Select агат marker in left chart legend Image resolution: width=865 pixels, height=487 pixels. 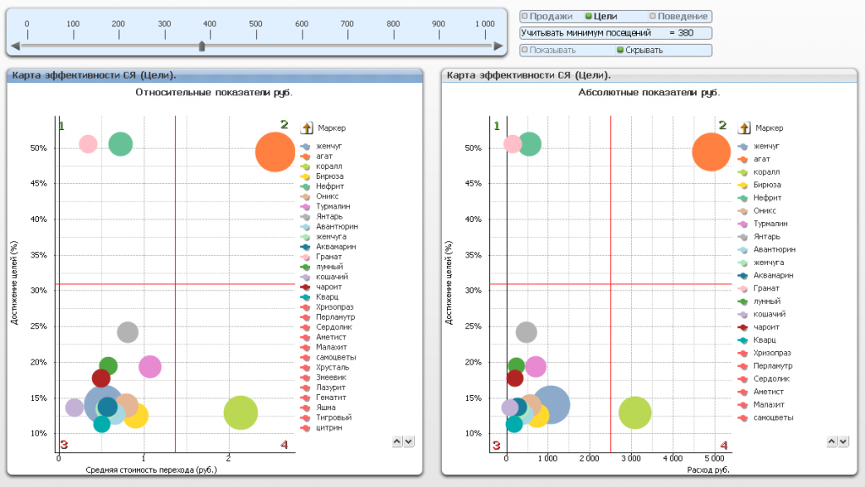pos(306,156)
